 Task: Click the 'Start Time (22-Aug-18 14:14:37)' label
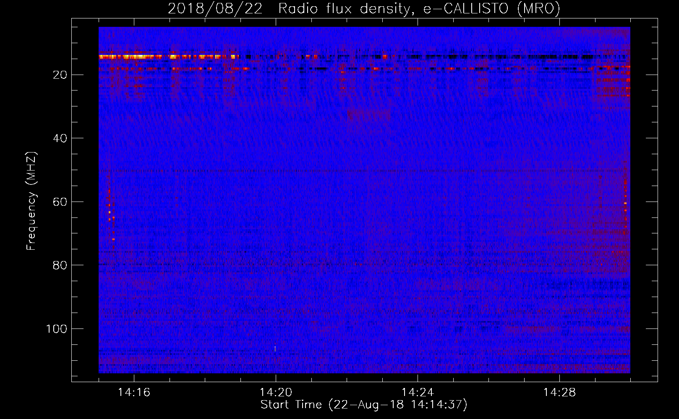tap(364, 405)
